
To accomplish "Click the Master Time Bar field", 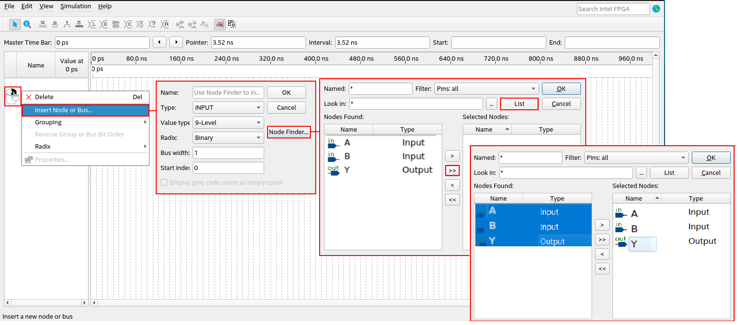I will (x=102, y=42).
